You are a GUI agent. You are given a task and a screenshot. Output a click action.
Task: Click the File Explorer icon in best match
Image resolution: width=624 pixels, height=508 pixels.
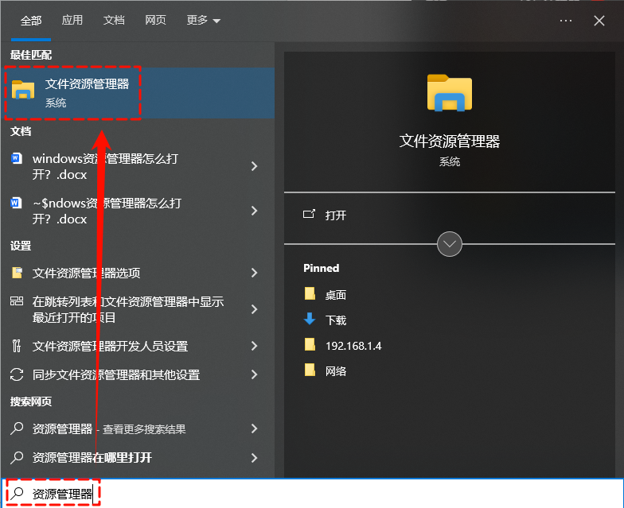(23, 90)
